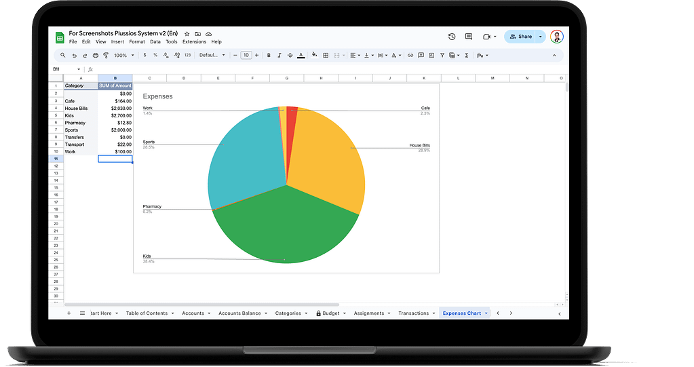
Task: Create a filter
Action: pos(442,56)
